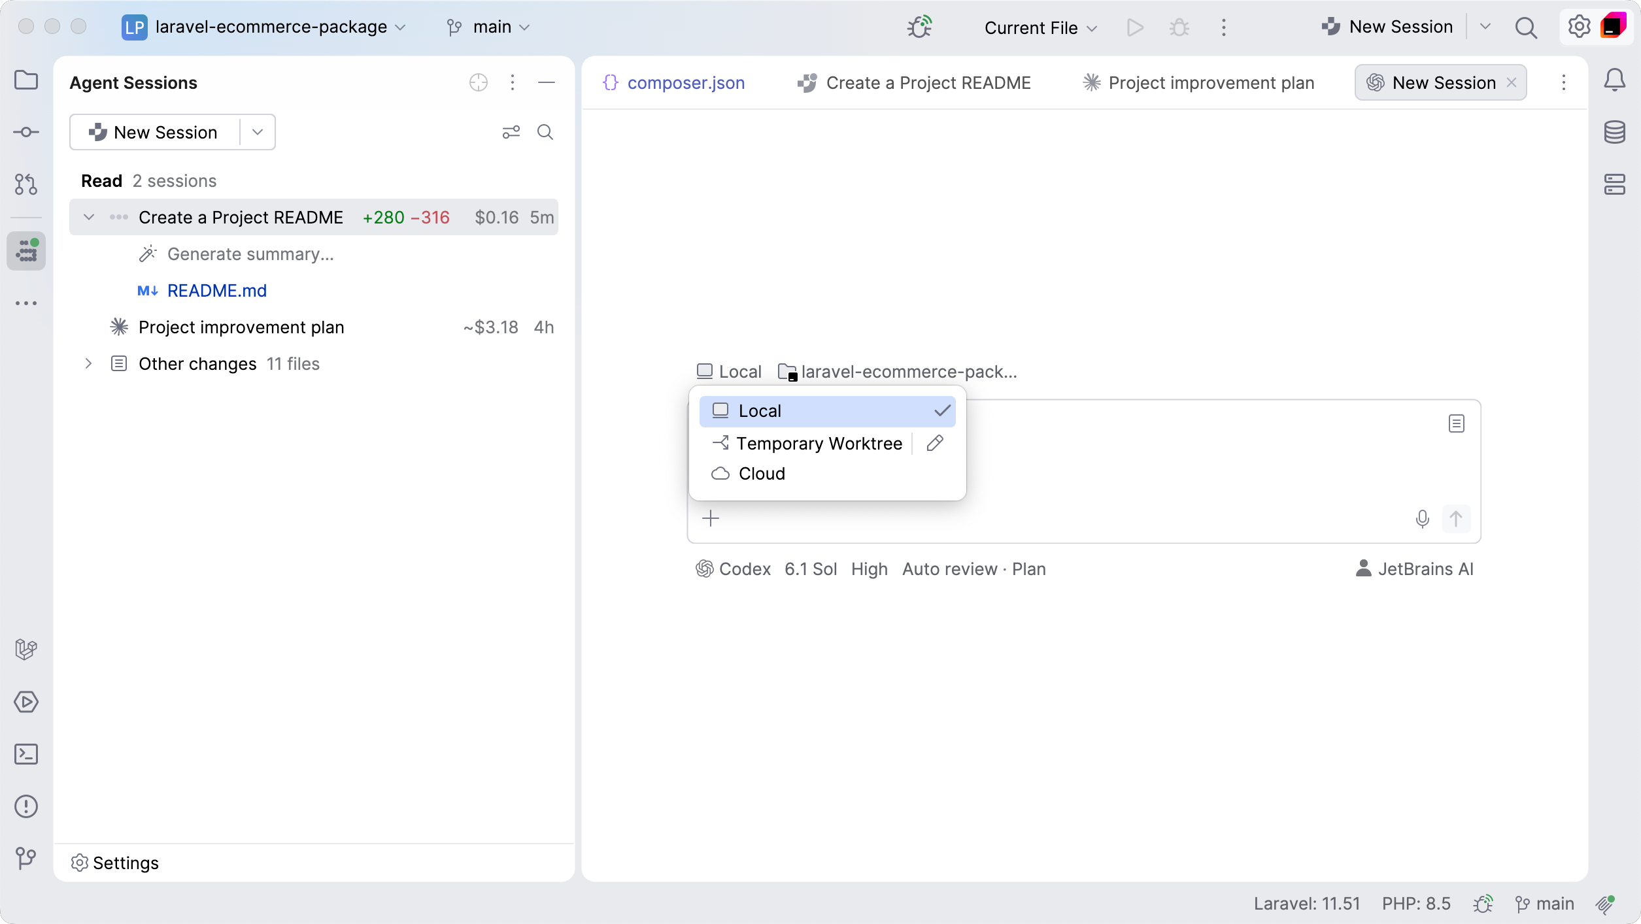Viewport: 1641px width, 924px height.
Task: Switch to the Project improvement plan tab
Action: click(1198, 83)
